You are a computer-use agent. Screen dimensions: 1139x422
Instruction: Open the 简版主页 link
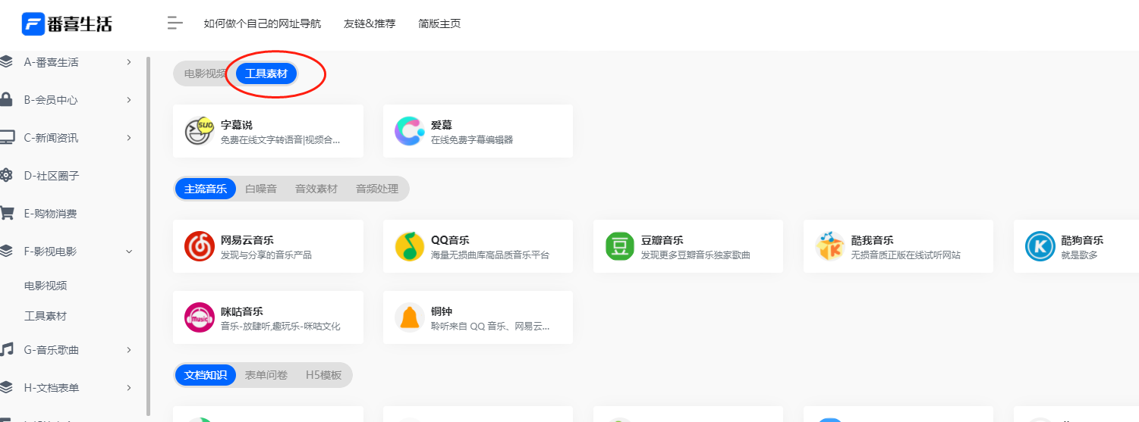pyautogui.click(x=439, y=23)
